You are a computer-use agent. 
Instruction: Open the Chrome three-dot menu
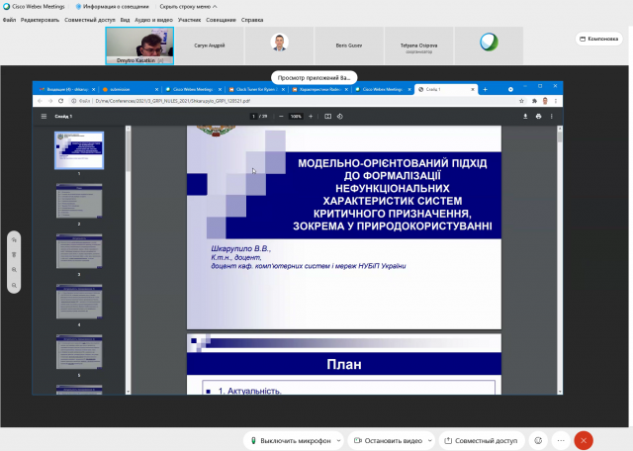point(556,101)
